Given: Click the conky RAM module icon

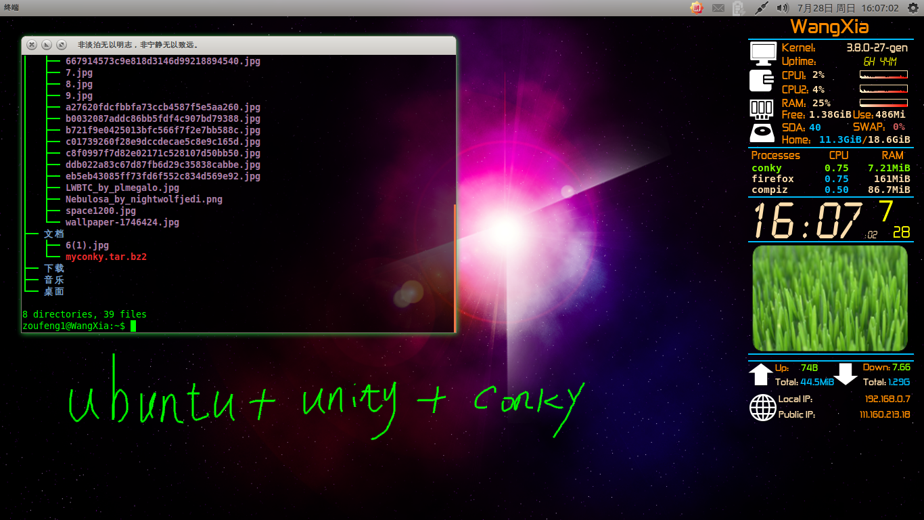Looking at the screenshot, I should [762, 108].
